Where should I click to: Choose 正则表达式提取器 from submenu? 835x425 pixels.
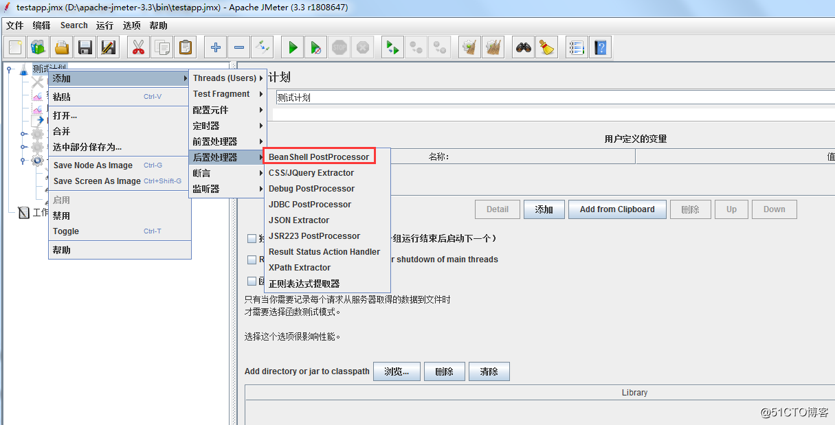[327, 284]
